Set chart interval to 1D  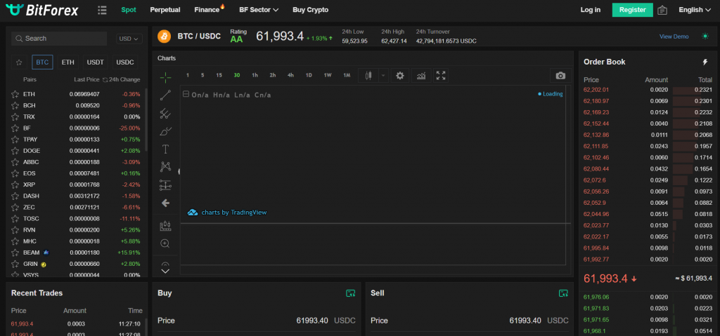309,75
